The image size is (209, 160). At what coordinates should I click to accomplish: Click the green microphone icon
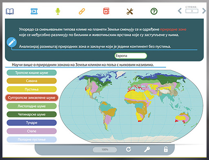(x=58, y=11)
